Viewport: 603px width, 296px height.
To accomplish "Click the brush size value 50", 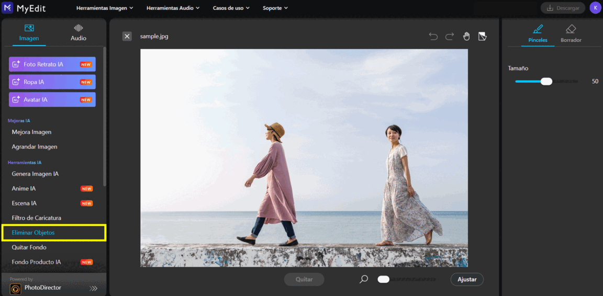I will pos(595,82).
